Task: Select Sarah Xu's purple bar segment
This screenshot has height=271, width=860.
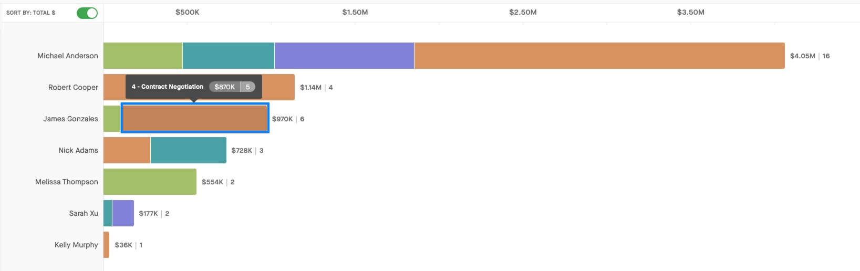Action: (x=123, y=213)
